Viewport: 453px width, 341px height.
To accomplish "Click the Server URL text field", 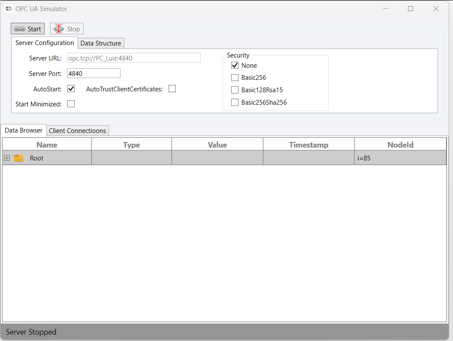I will coord(134,58).
